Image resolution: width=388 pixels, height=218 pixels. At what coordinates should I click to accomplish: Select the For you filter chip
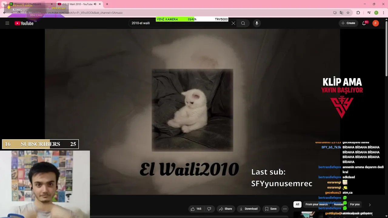(355, 204)
